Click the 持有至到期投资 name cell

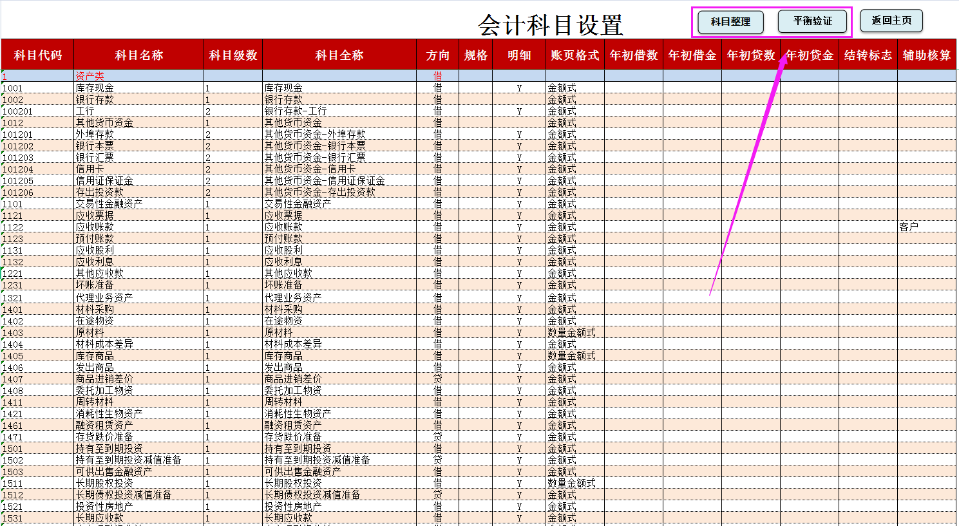coord(139,449)
